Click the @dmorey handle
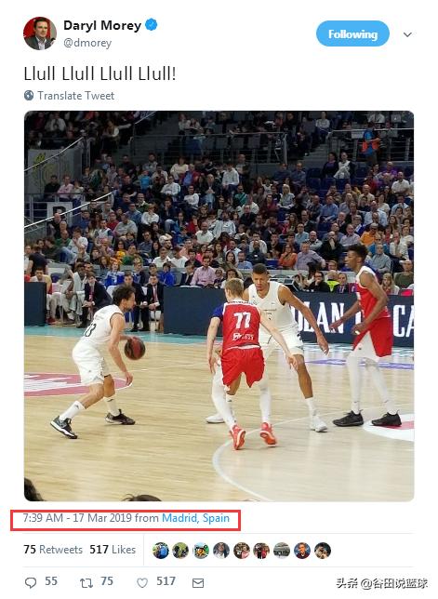This screenshot has height=599, width=438. click(x=87, y=43)
